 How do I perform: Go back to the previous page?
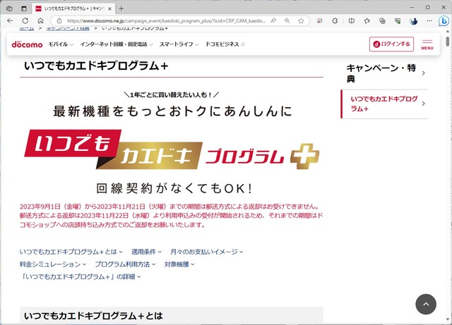pos(10,20)
